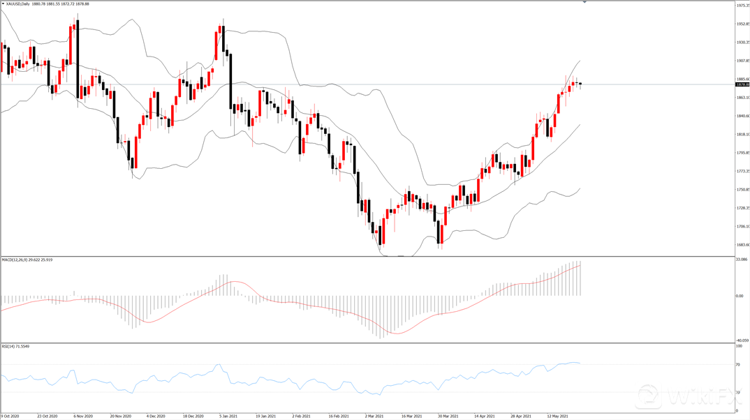Viewport: 750px width, 420px height.
Task: Click the MACD -40.059 scale value
Action: (742, 340)
